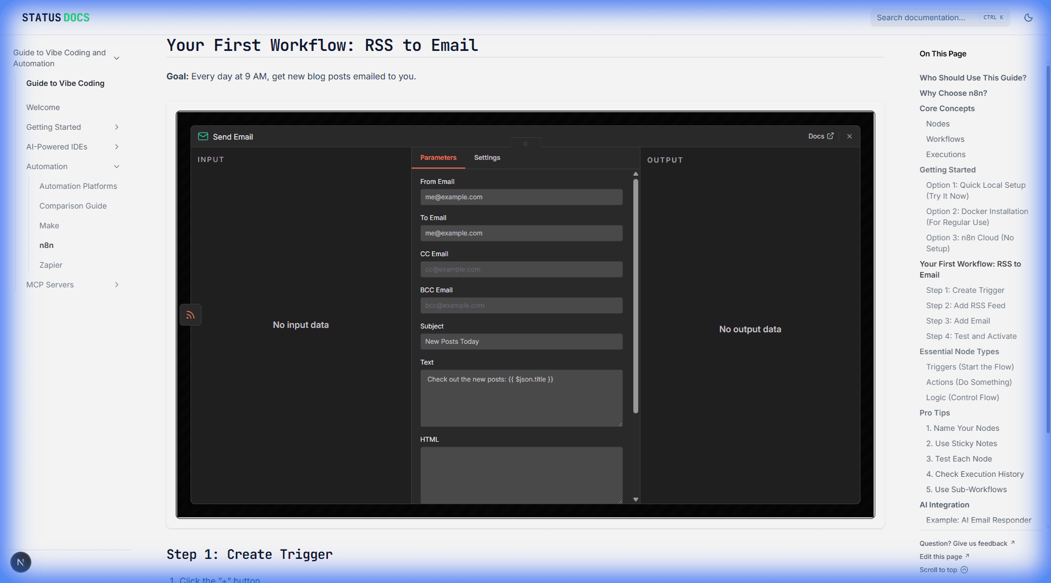Click the feedback external-link arrow icon
This screenshot has width=1051, height=583.
pos(1013,542)
